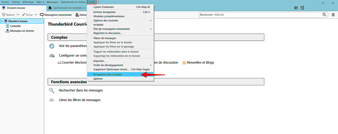Image resolution: width=338 pixels, height=134 pixels.
Task: Click the monitor icon on Dossiers locaux tab
Action: pyautogui.click(x=4, y=8)
